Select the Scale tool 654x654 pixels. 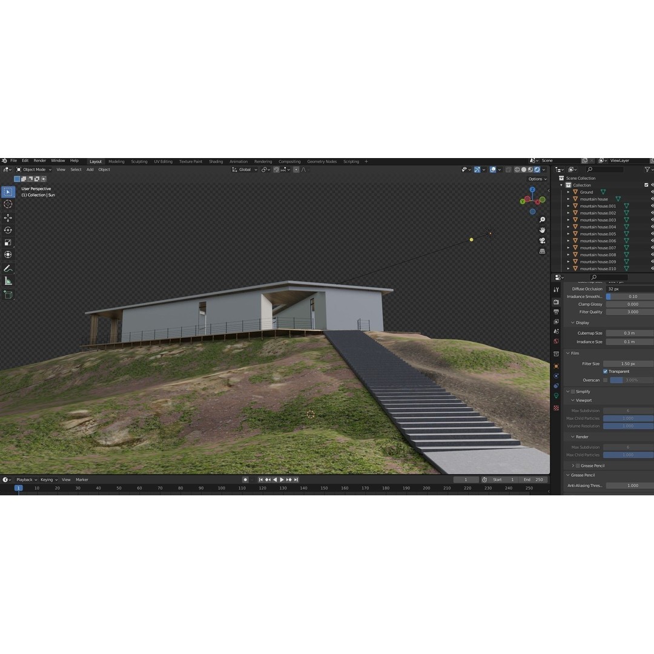click(x=8, y=242)
